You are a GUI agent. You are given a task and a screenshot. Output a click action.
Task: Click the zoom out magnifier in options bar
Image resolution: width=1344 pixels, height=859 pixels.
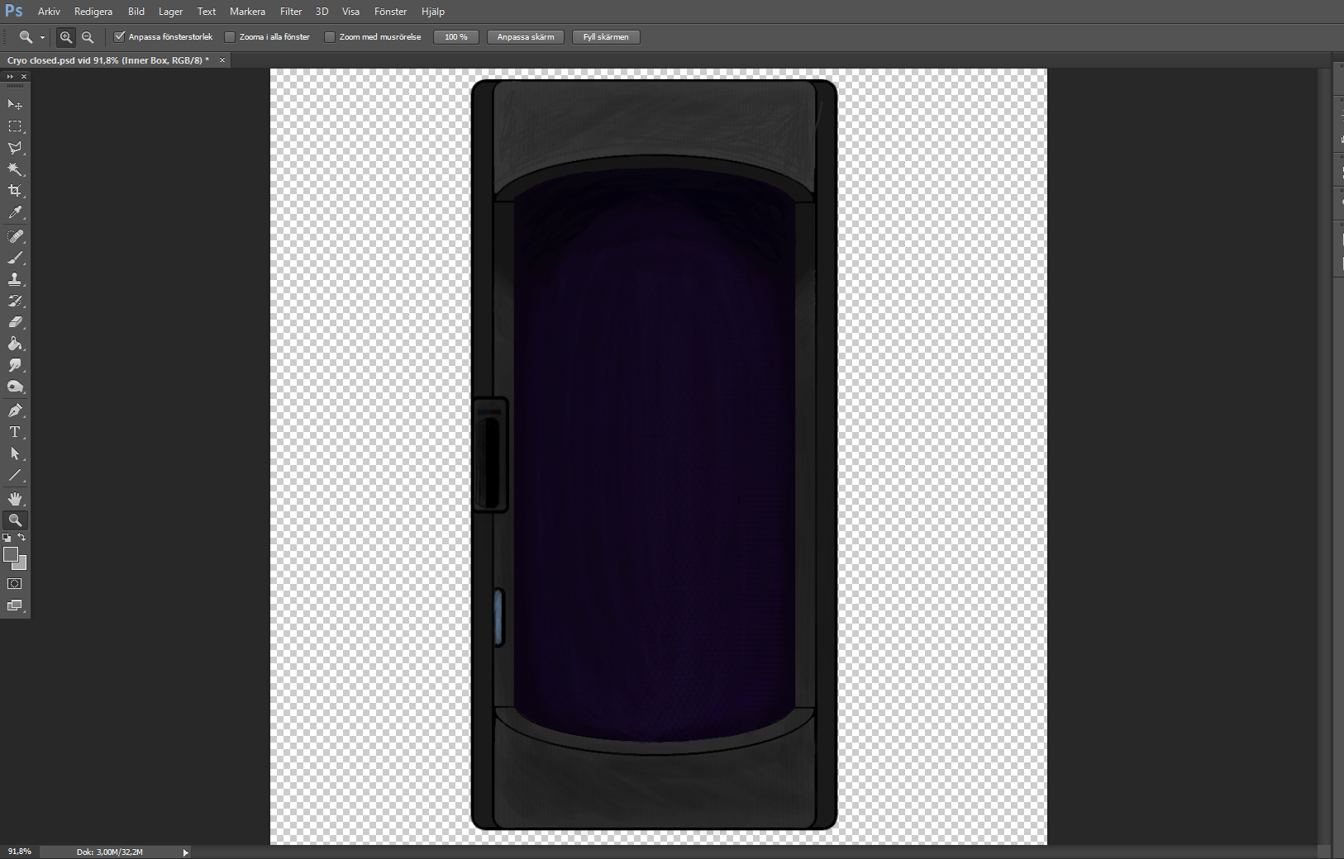point(88,37)
